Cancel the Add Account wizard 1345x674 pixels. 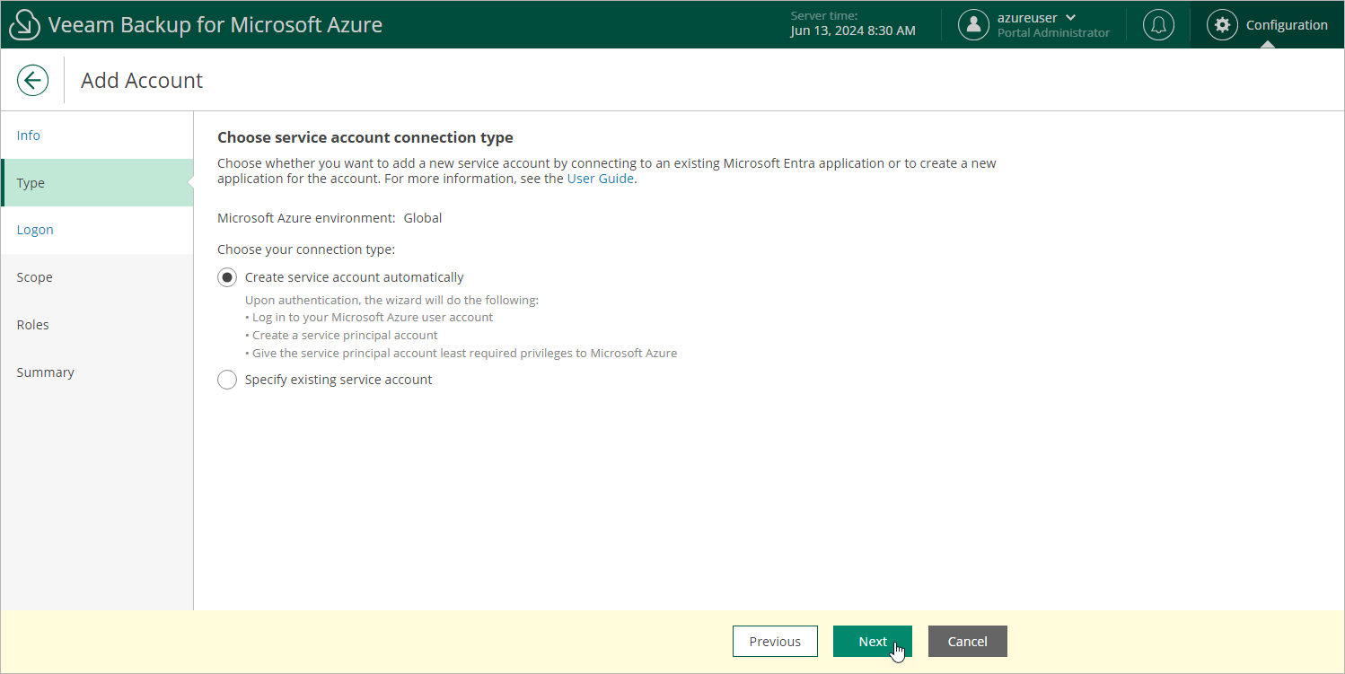click(x=967, y=642)
